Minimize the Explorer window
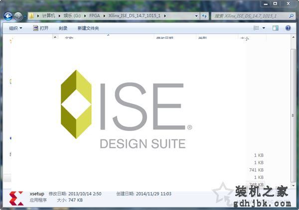 pos(266,4)
